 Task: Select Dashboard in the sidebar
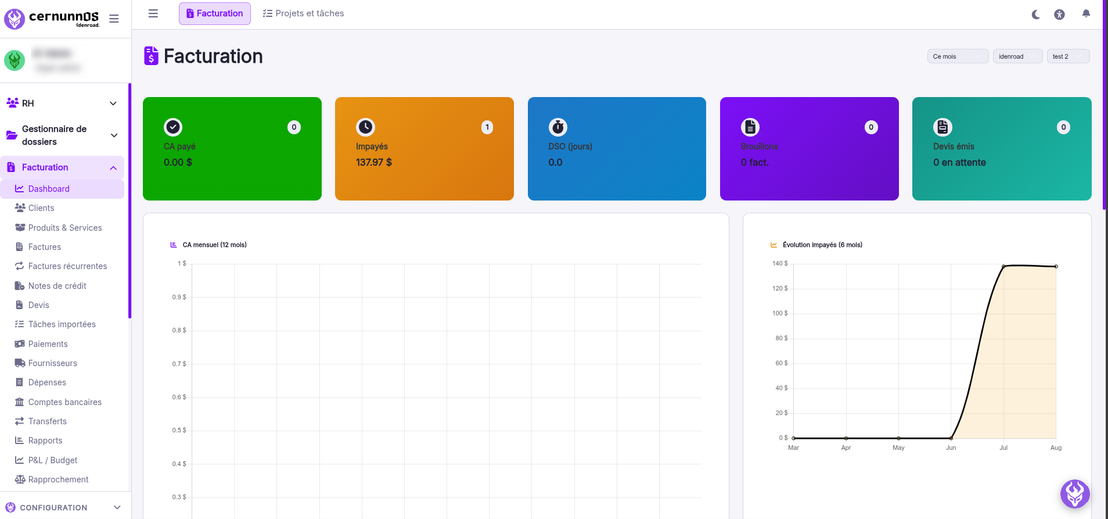62,189
